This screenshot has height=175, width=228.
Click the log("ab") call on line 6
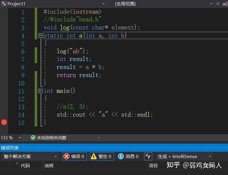point(73,51)
